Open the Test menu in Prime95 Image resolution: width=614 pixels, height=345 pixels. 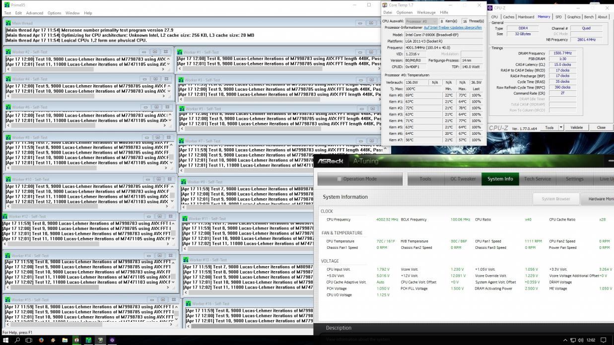point(7,13)
